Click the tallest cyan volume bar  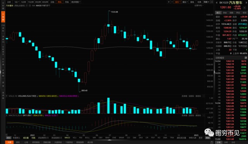coord(108,105)
